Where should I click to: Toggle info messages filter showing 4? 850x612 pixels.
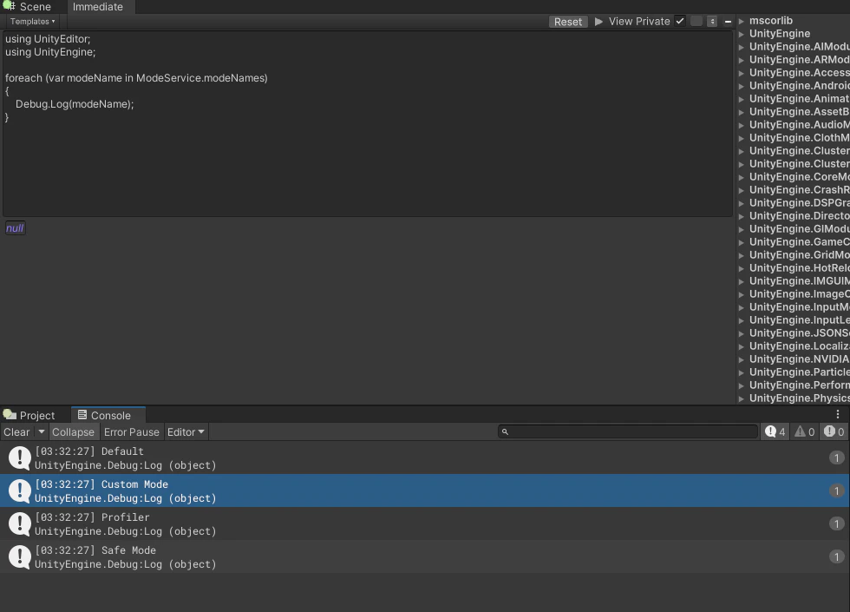coord(775,432)
